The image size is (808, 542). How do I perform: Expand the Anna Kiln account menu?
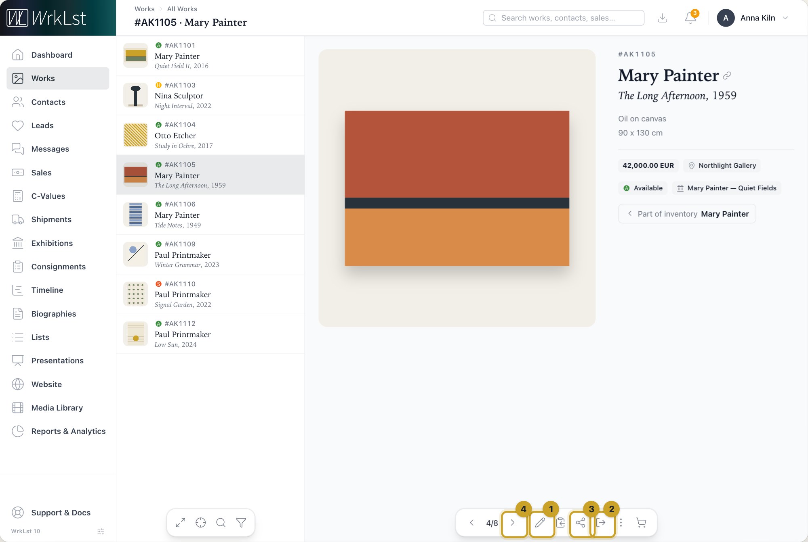753,18
